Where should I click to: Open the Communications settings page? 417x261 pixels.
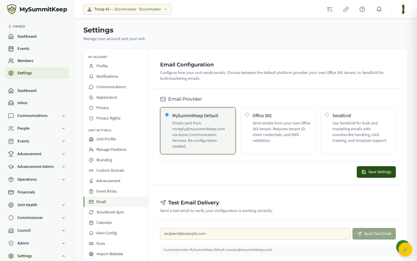[116, 87]
